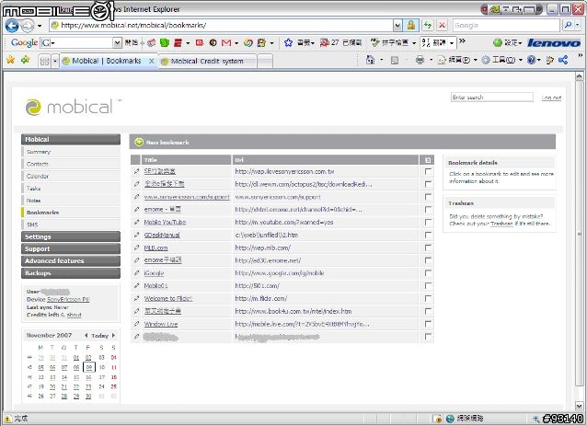Click the red stop loading icon

pyautogui.click(x=443, y=25)
